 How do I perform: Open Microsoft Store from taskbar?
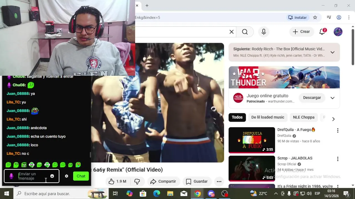coord(143,193)
